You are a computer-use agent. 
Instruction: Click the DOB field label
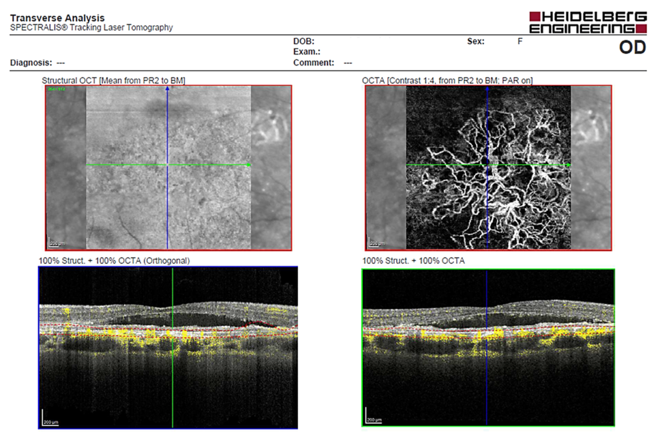click(304, 42)
